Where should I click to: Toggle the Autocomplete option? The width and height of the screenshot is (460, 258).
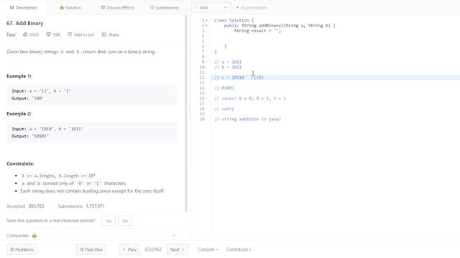point(252,8)
